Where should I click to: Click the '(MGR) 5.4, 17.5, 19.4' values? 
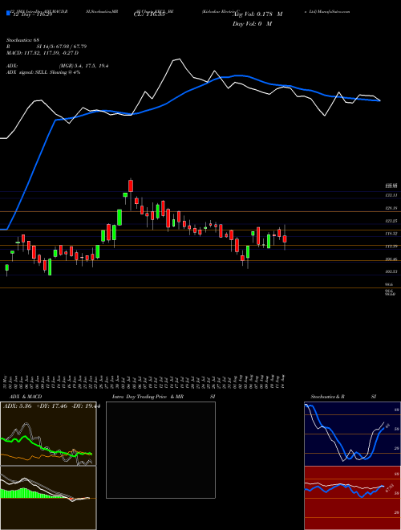click(x=83, y=66)
